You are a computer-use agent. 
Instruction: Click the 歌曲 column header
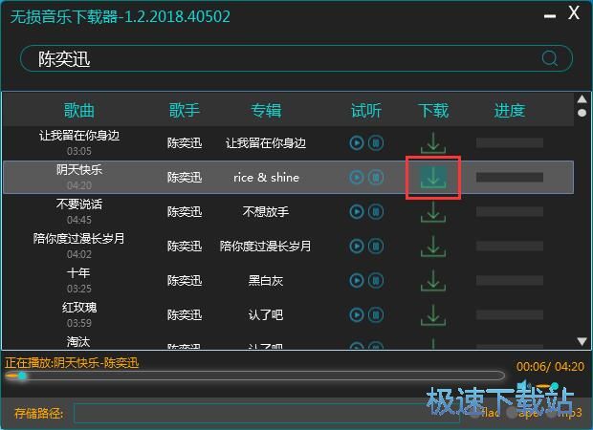(79, 110)
